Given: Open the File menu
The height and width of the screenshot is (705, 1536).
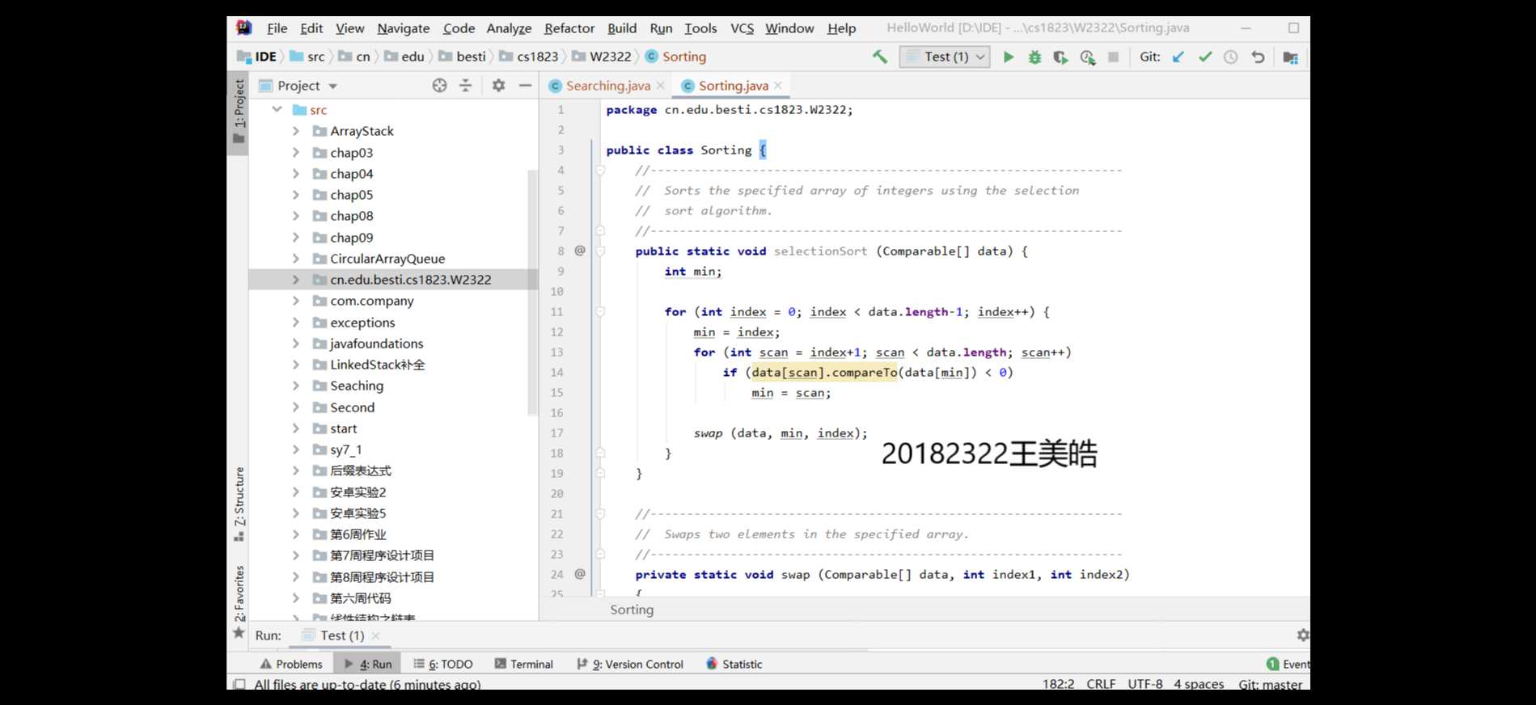Looking at the screenshot, I should point(277,28).
